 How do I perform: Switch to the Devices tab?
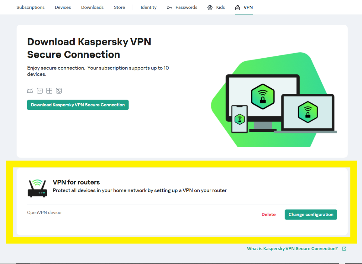point(63,7)
